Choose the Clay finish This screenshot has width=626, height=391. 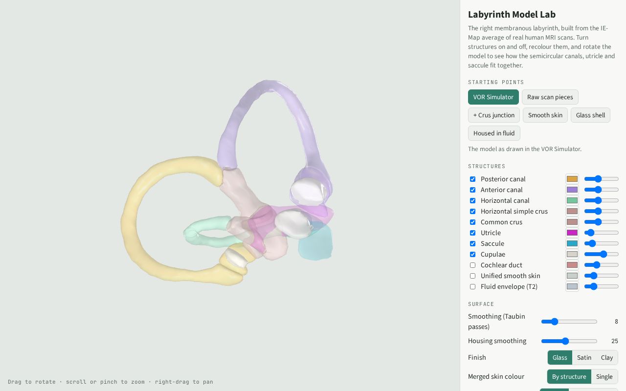607,357
